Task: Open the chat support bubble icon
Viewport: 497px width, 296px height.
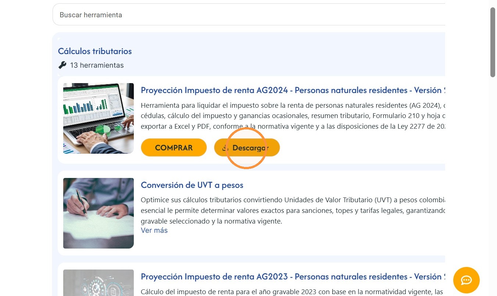Action: pyautogui.click(x=466, y=280)
